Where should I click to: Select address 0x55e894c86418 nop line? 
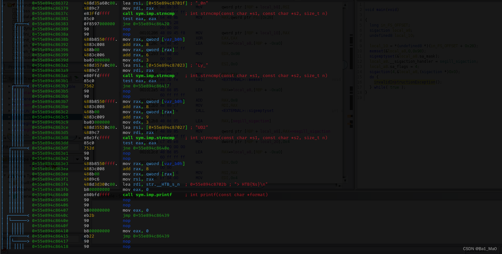click(50, 247)
